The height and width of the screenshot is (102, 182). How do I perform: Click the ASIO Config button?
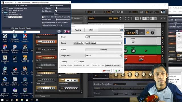point(78,43)
